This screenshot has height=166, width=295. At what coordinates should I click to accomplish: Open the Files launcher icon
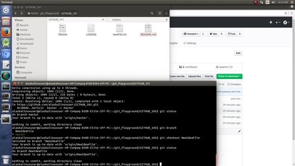coord(6,21)
